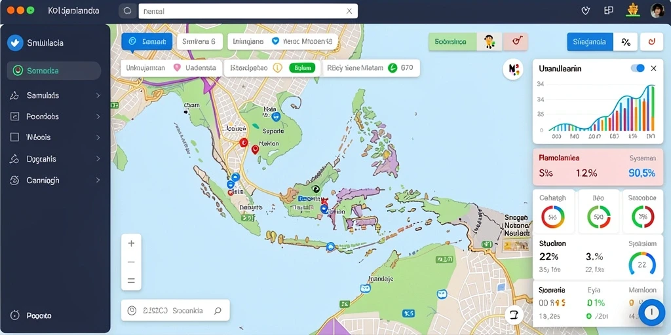The height and width of the screenshot is (335, 671).
Task: Click the yellow info icon after Btecipteo
Action: 277,67
